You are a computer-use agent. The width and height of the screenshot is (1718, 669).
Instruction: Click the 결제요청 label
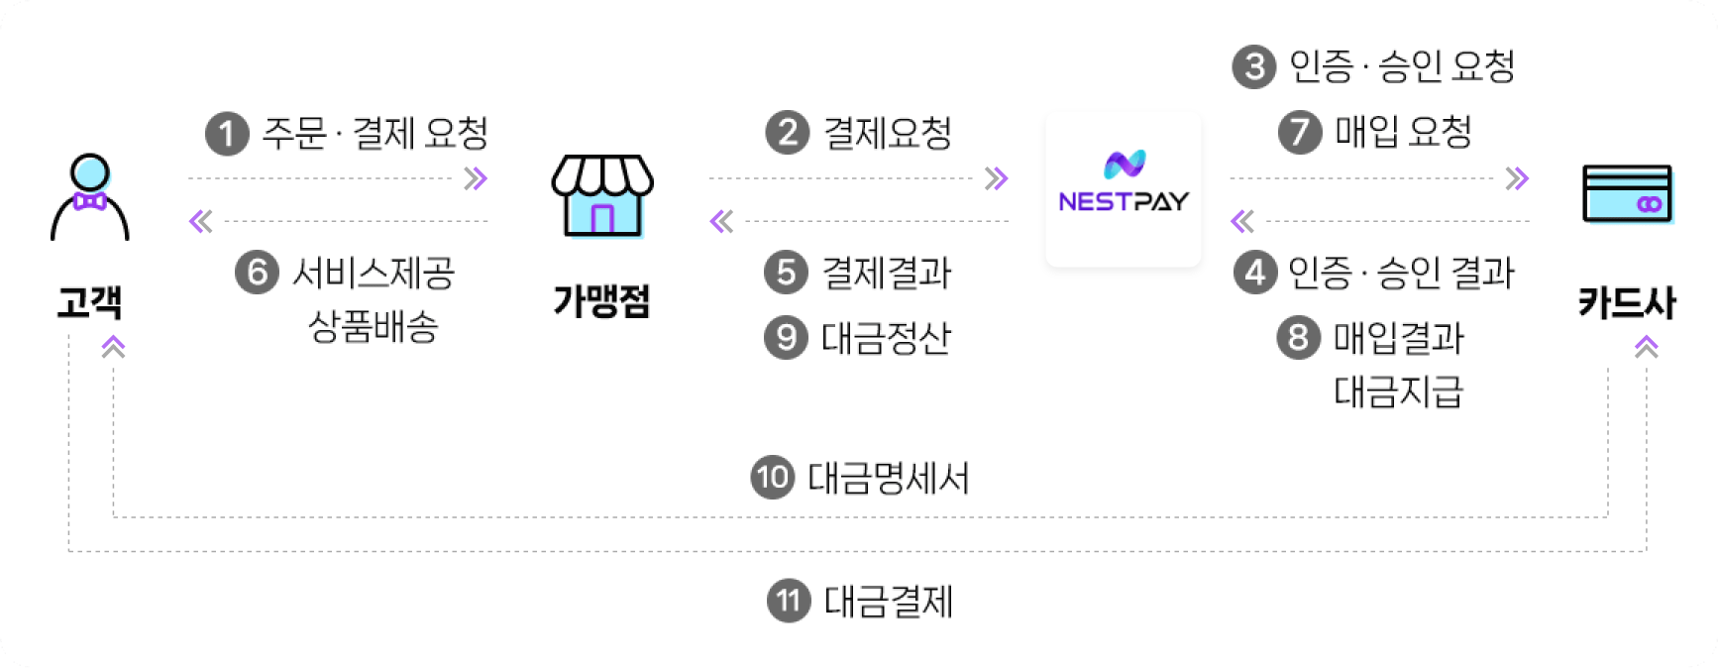point(888,133)
